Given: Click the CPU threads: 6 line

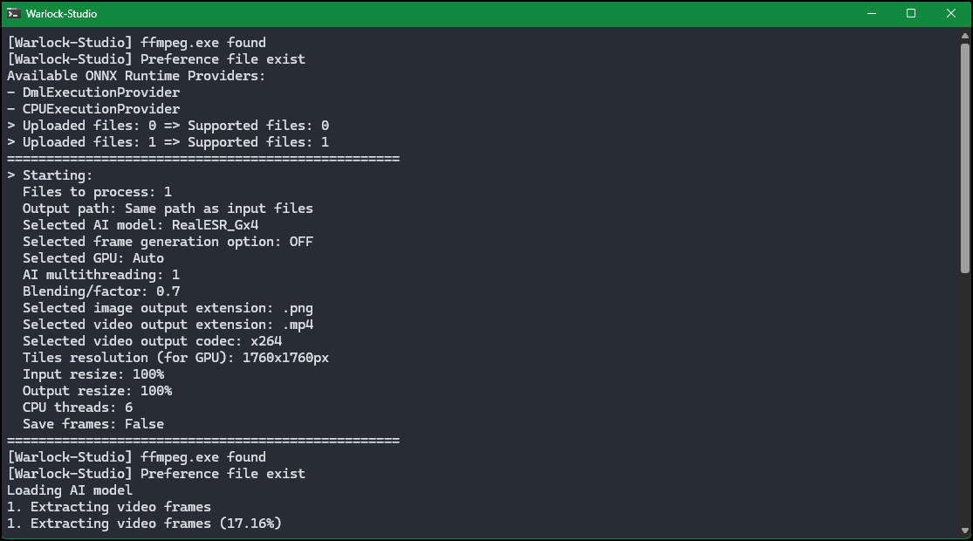Looking at the screenshot, I should click(78, 407).
